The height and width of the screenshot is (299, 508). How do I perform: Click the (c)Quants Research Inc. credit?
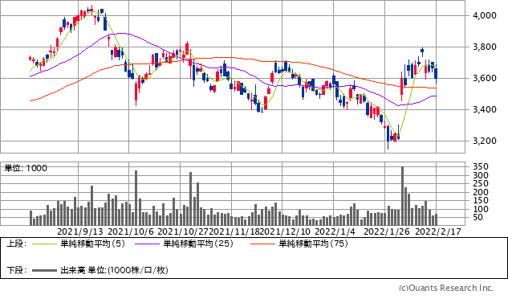click(x=445, y=288)
